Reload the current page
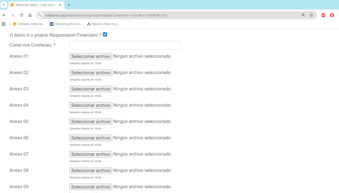 [x=21, y=15]
